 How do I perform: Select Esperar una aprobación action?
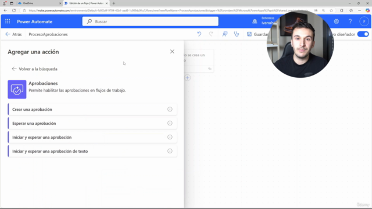tap(92, 123)
